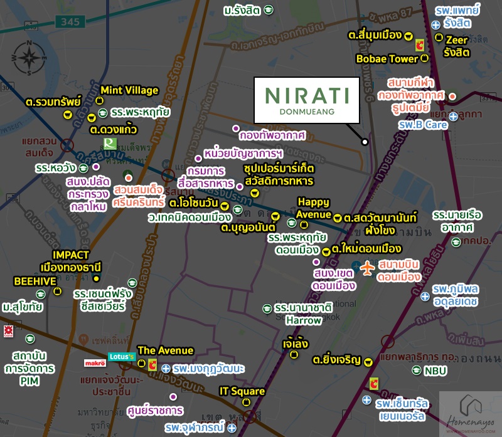Click the shopping bag icon beside Zeer รังสิต
This screenshot has height=437, width=502.
pos(439,38)
